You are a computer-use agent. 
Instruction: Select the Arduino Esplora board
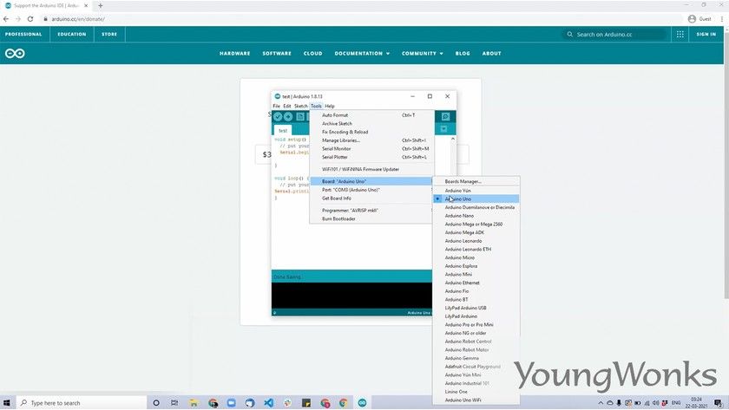coord(476,266)
